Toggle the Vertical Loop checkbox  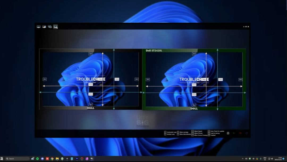[x=165, y=134]
